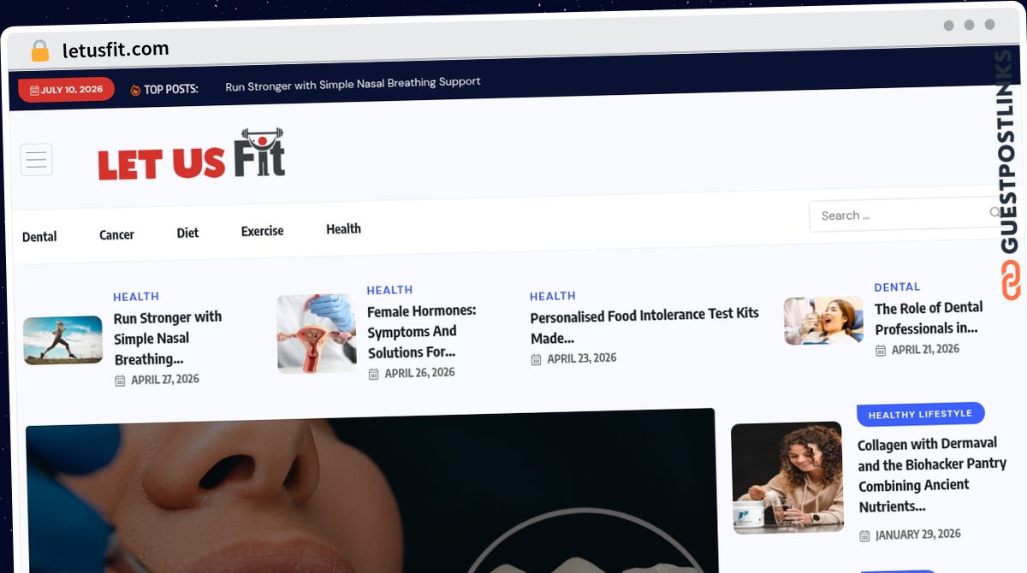Open The Role of Dental Professionals article

[929, 317]
